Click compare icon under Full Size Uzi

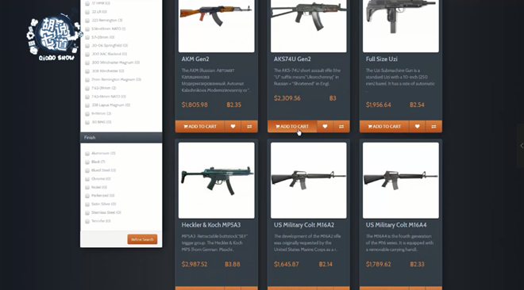click(x=433, y=126)
